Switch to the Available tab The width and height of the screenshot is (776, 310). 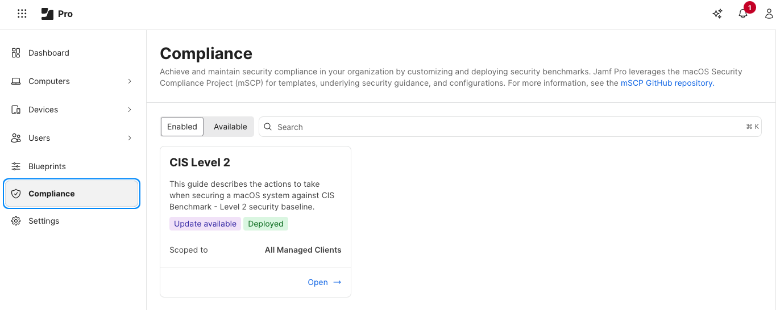click(x=230, y=127)
